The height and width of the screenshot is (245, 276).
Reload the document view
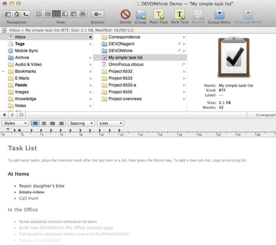(x=21, y=115)
